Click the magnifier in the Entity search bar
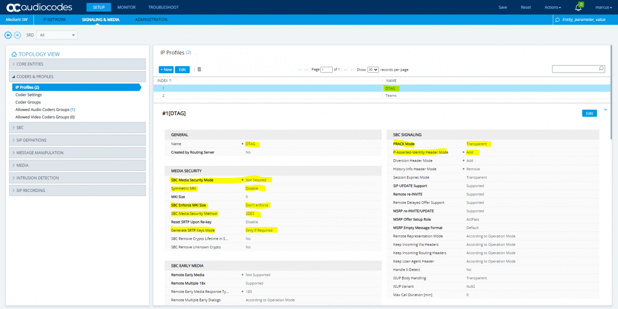The image size is (618, 309). pyautogui.click(x=557, y=19)
